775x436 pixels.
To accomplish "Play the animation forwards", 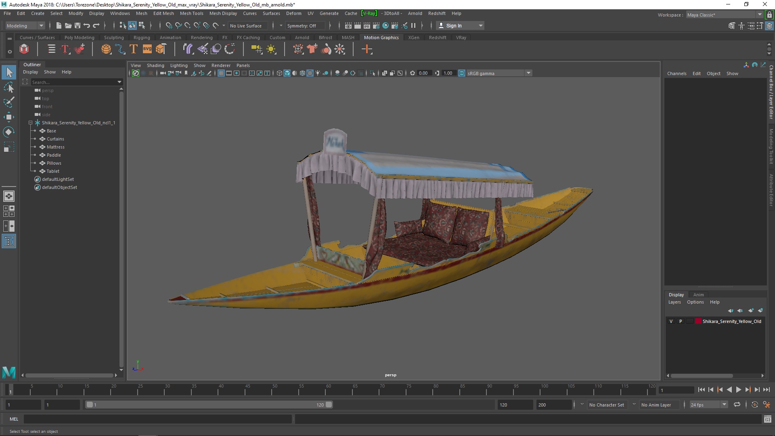I will 738,390.
